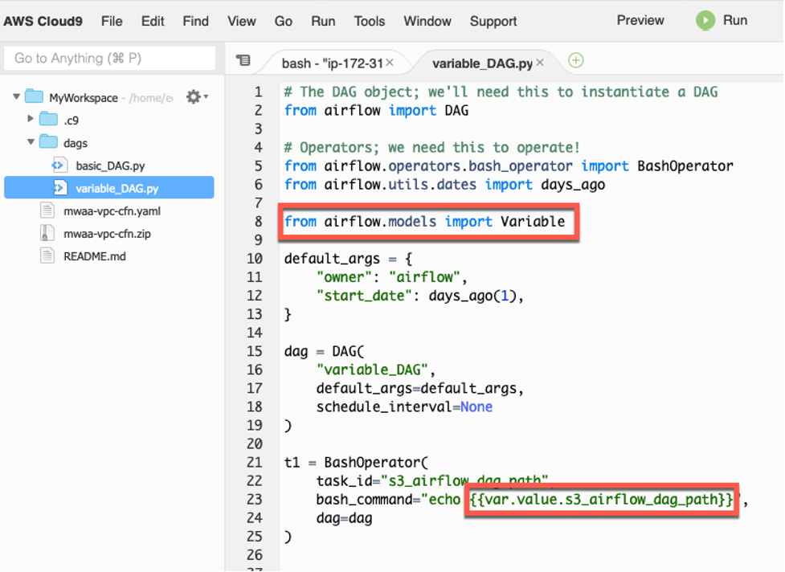
Task: Collapse the dags folder arrow
Action: (x=31, y=142)
